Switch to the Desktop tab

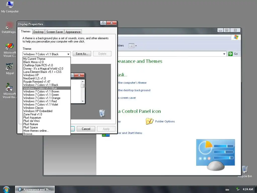pyautogui.click(x=38, y=32)
